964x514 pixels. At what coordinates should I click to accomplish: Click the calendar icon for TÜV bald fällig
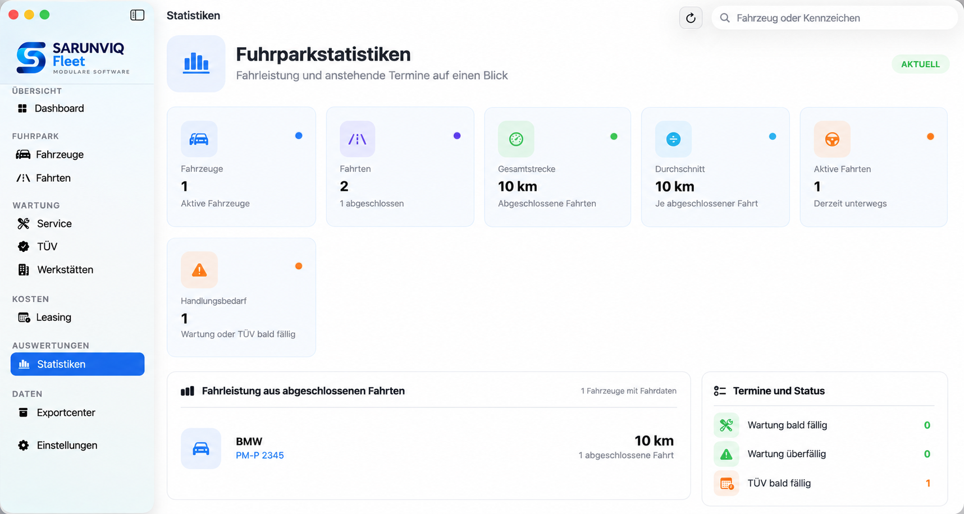pos(726,483)
